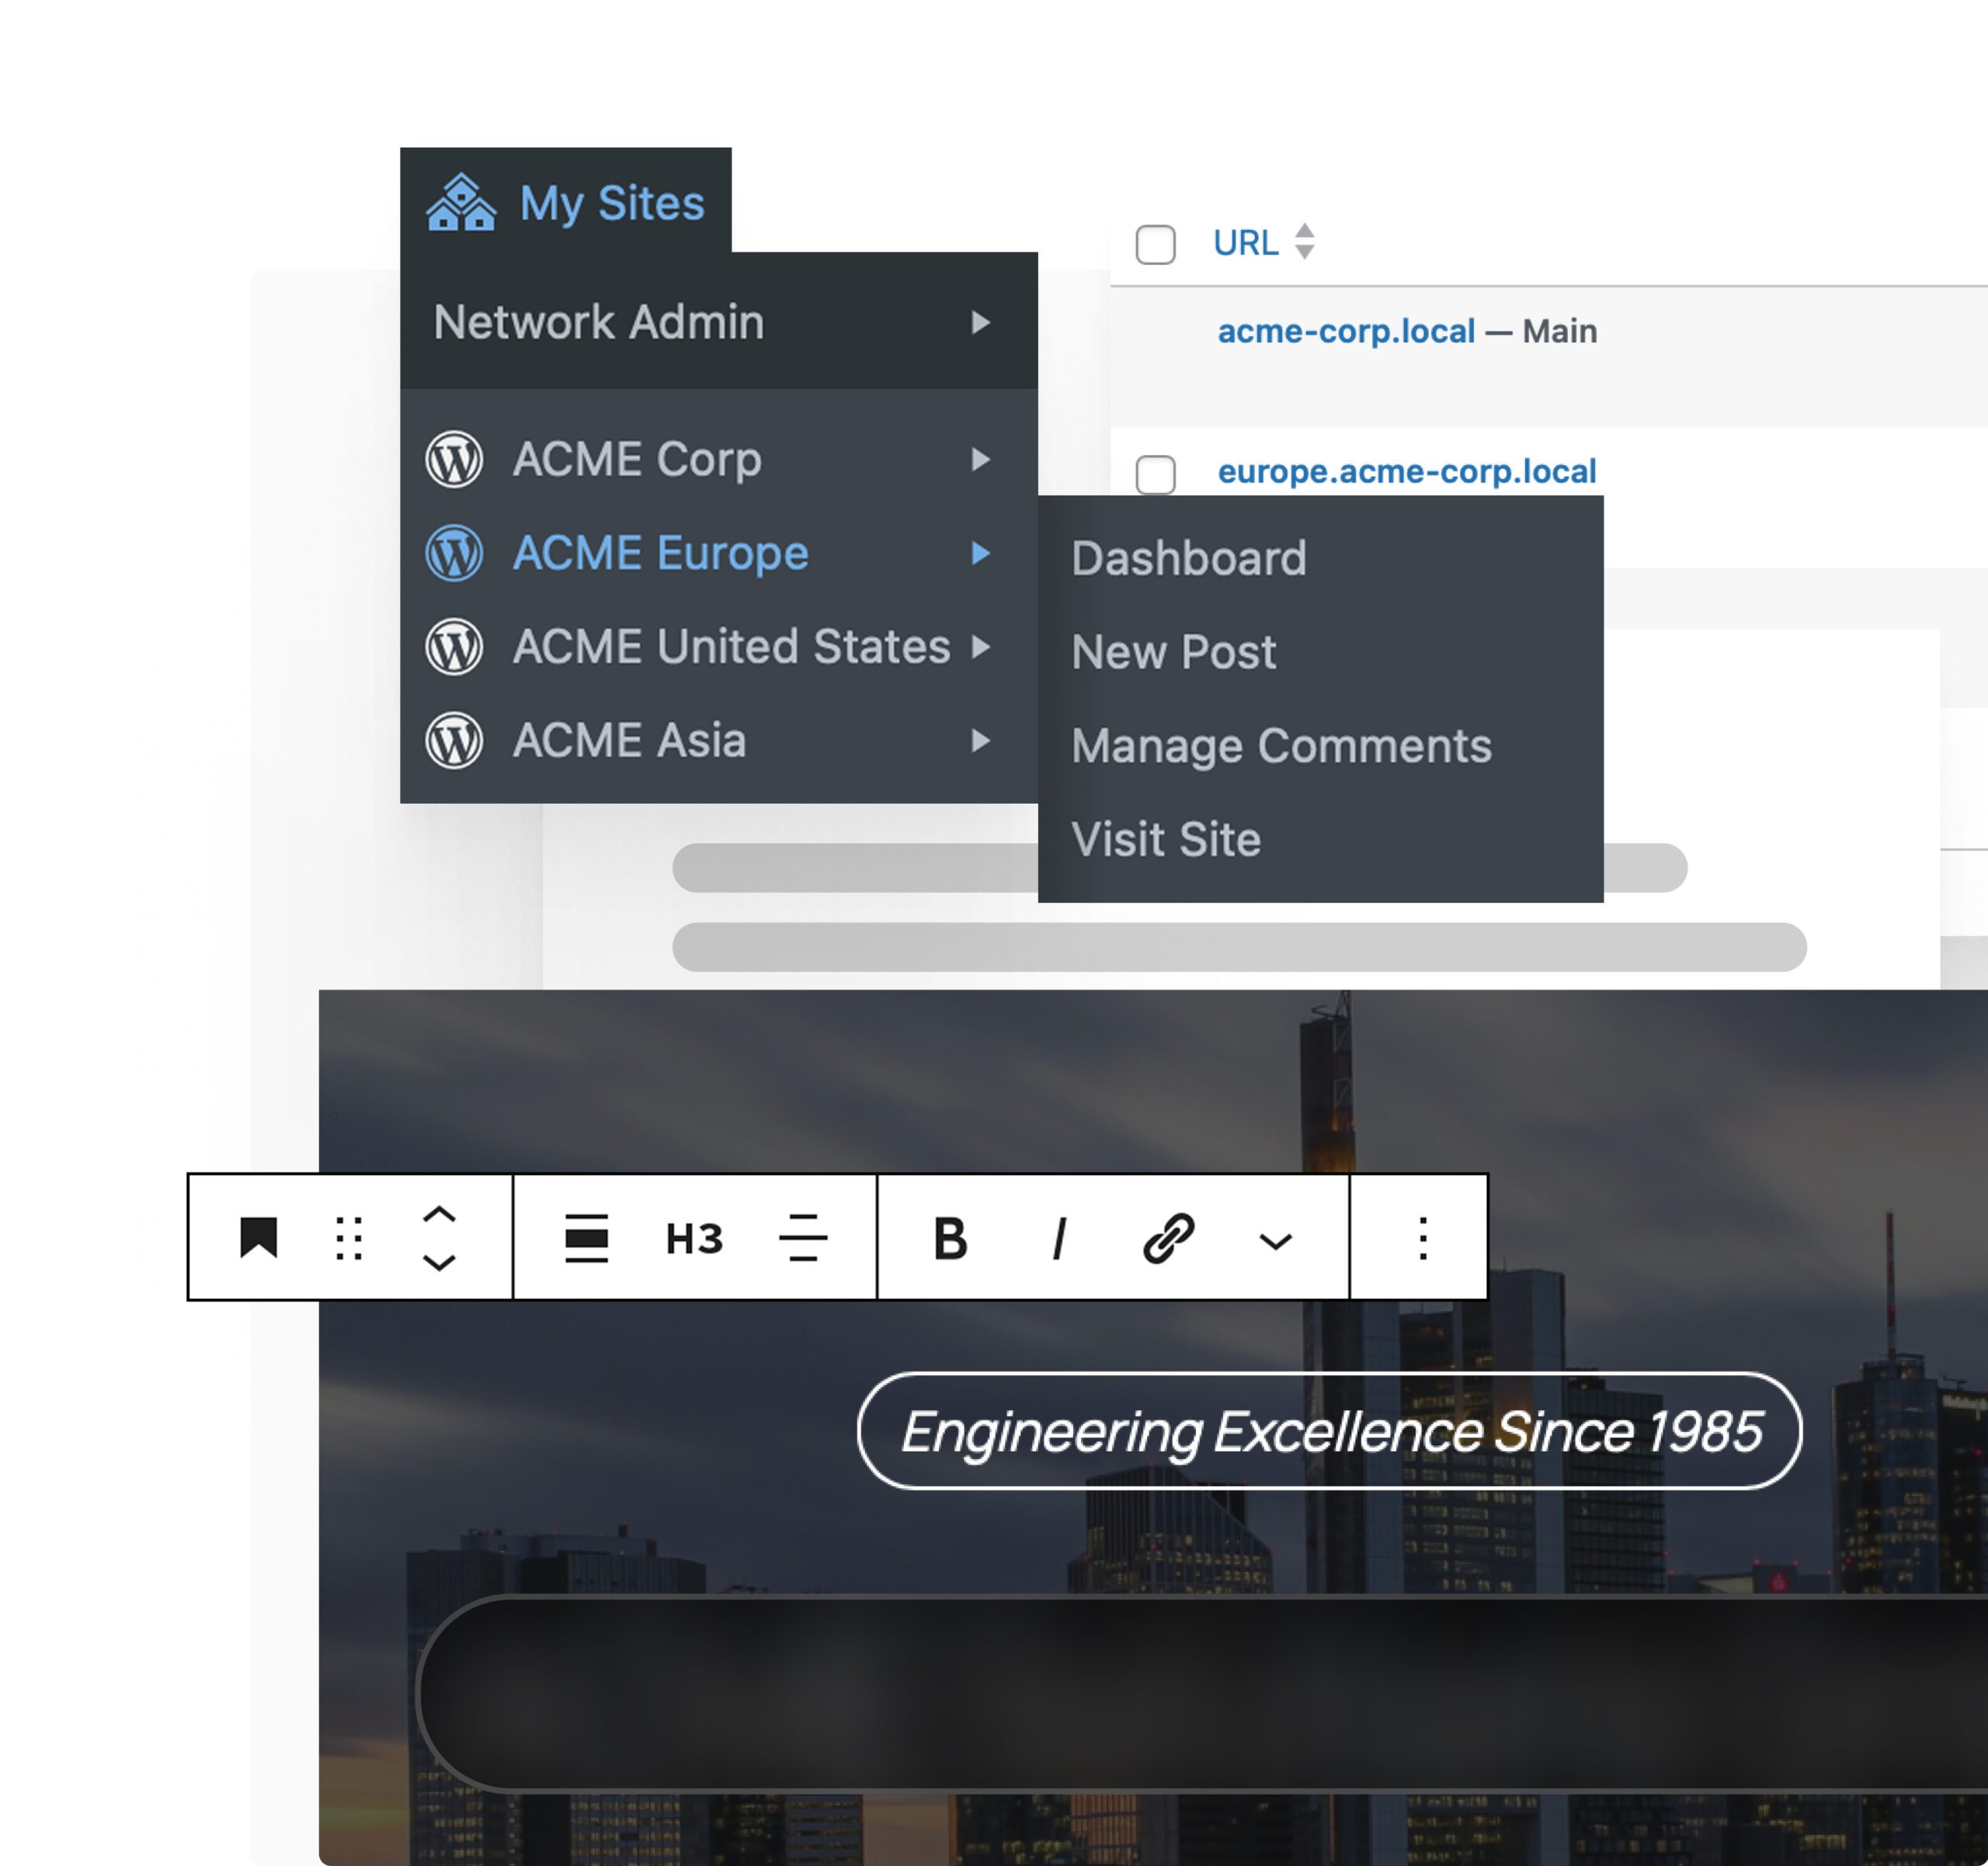Image resolution: width=1988 pixels, height=1866 pixels.
Task: Click the dark rounded block below the heading
Action: tap(1202, 1694)
